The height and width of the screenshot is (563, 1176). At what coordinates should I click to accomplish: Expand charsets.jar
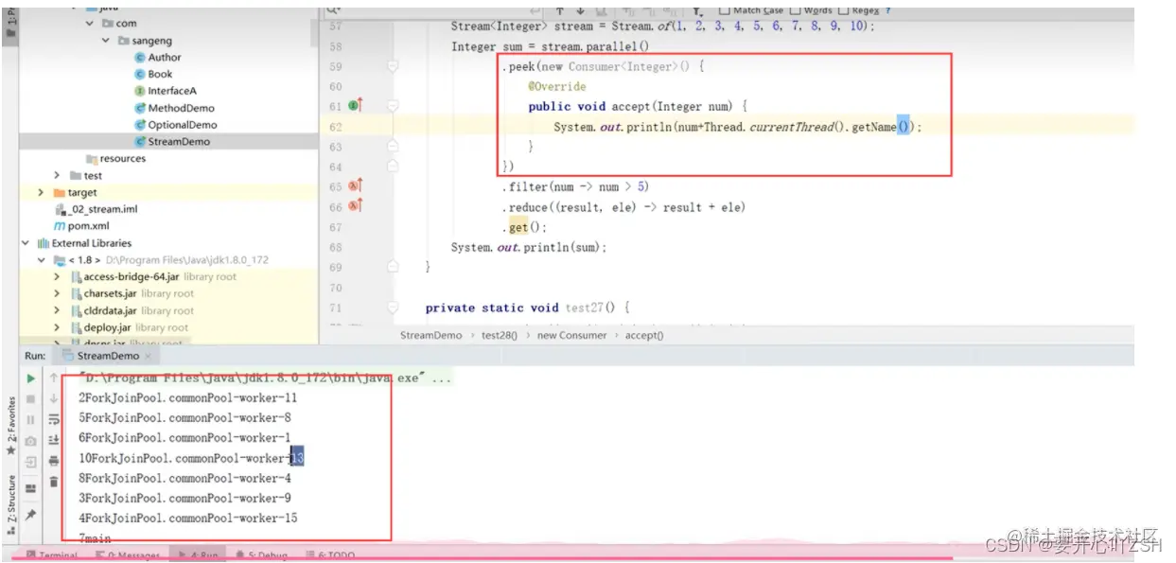click(x=57, y=294)
